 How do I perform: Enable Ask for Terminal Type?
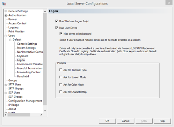coord(60,70)
